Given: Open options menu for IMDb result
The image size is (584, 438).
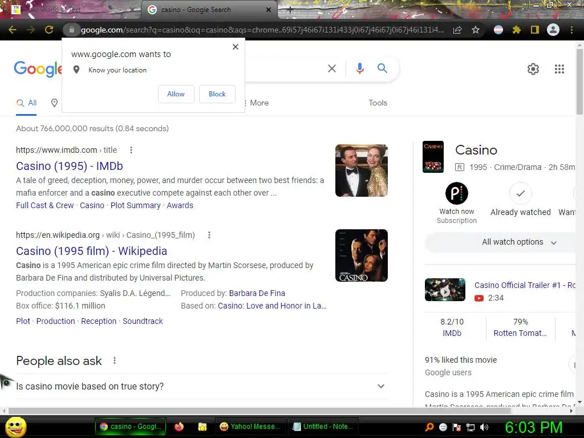Looking at the screenshot, I should [131, 150].
